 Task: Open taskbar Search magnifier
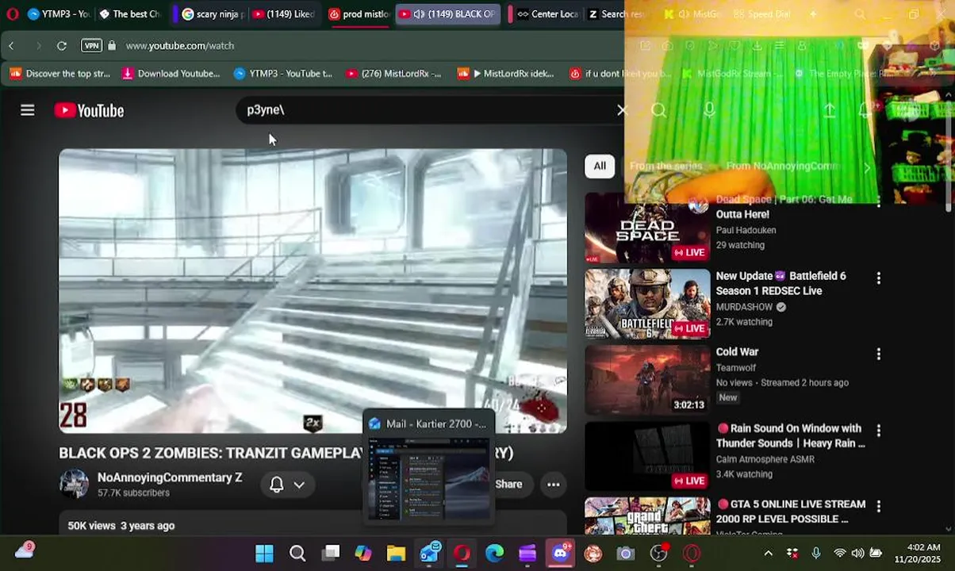click(x=297, y=553)
